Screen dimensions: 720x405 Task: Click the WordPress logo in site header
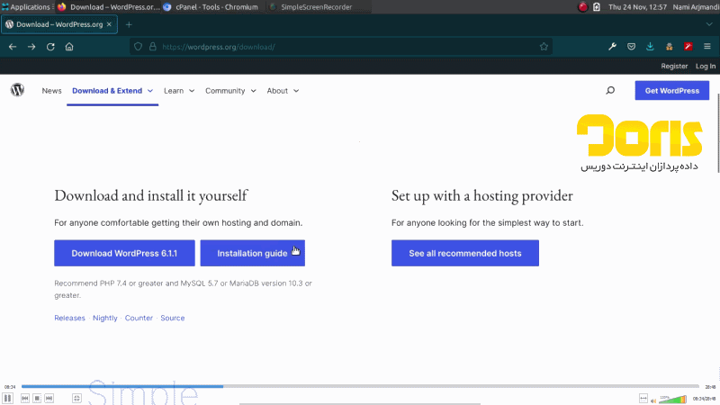pyautogui.click(x=17, y=90)
